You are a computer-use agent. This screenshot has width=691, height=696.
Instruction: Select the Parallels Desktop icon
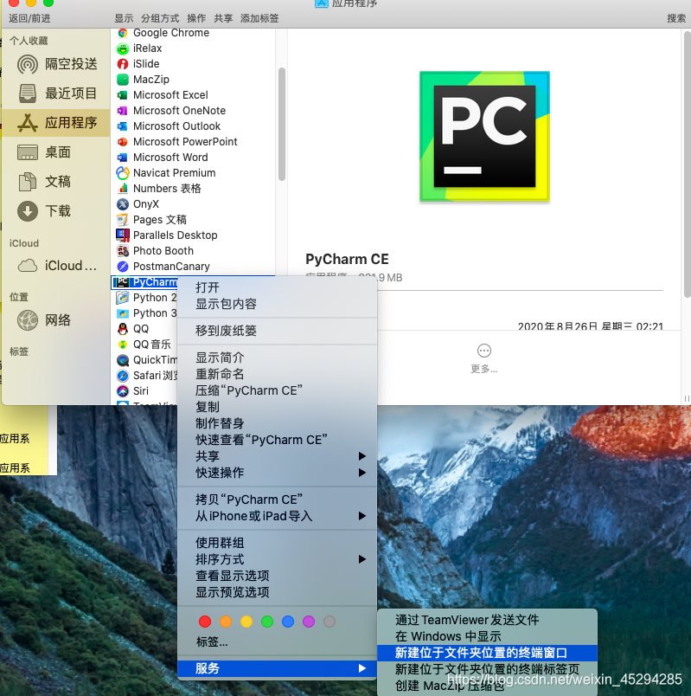[123, 235]
